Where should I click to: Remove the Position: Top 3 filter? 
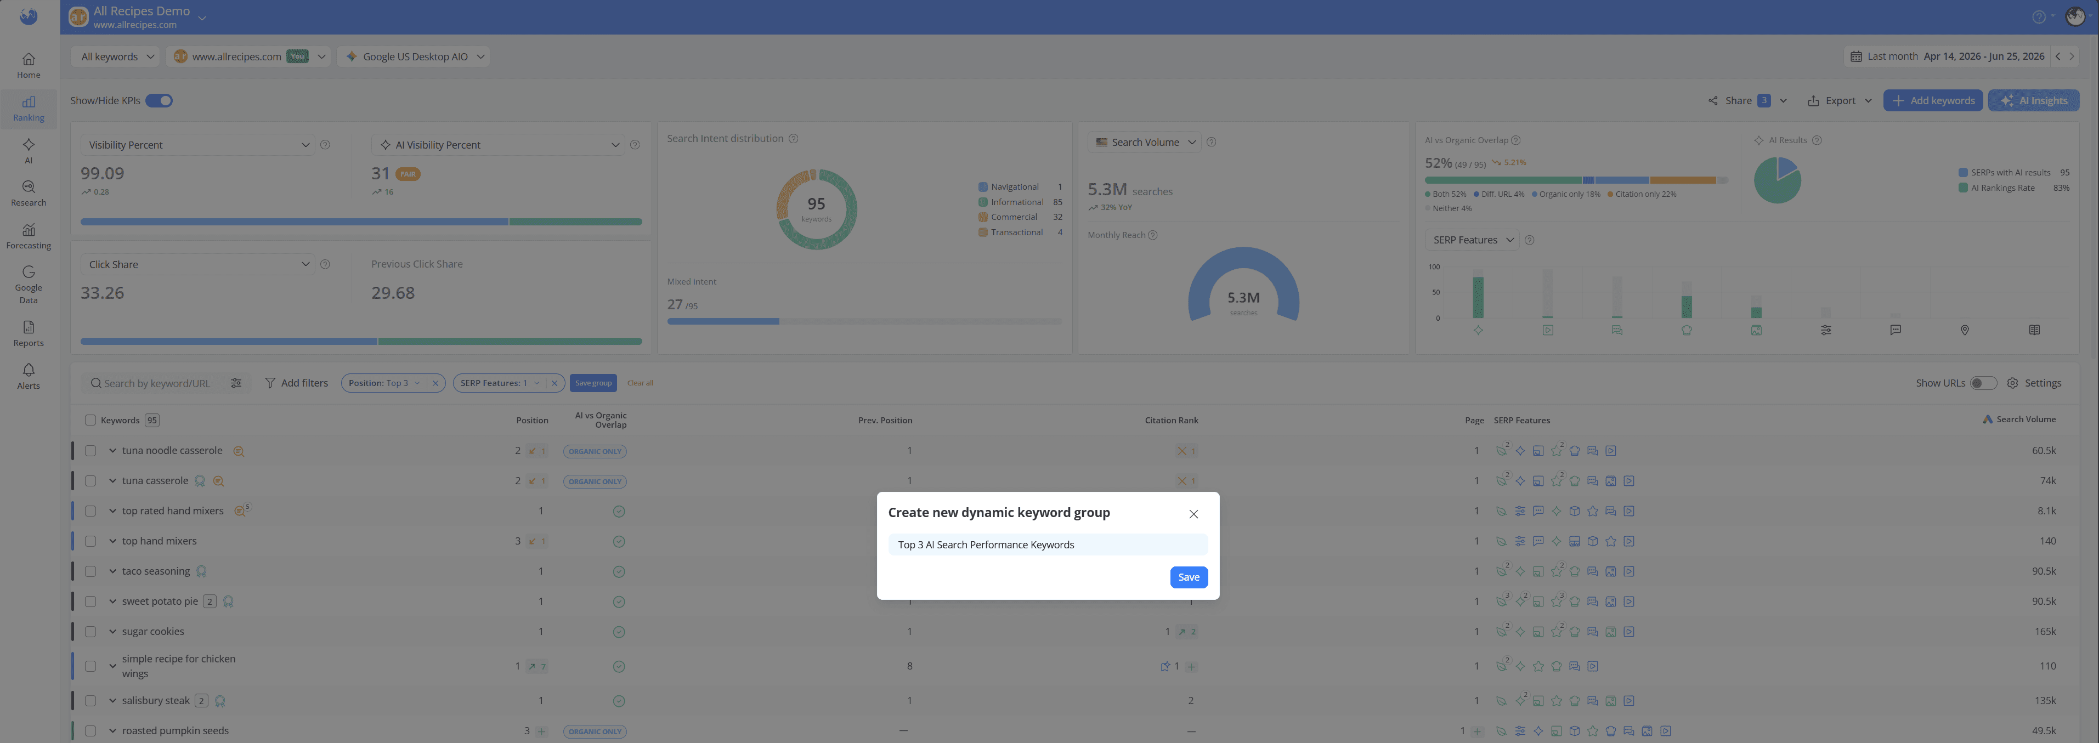point(435,383)
